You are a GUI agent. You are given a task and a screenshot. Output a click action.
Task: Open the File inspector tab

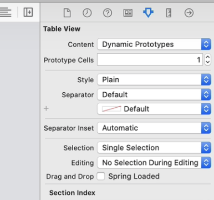pyautogui.click(x=67, y=13)
